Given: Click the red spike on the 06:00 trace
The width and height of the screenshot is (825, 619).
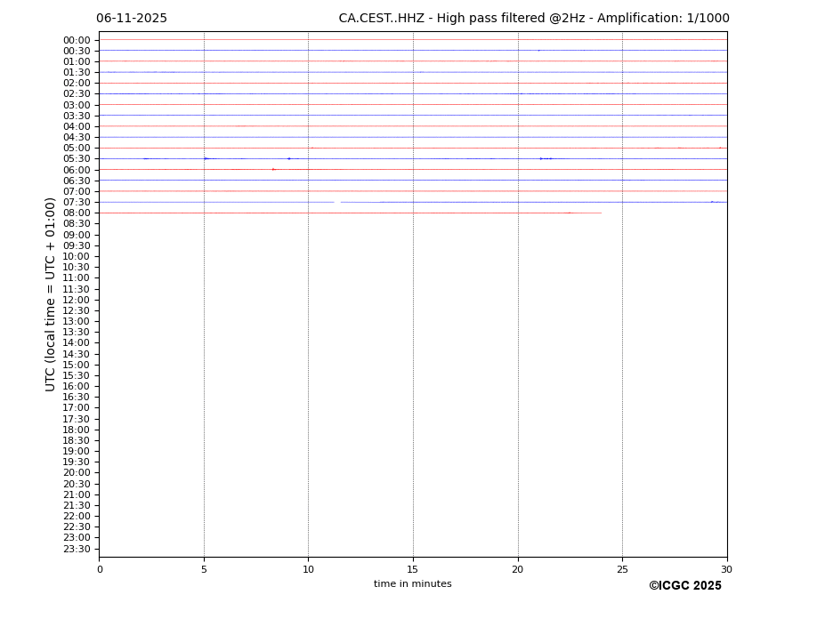Looking at the screenshot, I should coord(273,169).
